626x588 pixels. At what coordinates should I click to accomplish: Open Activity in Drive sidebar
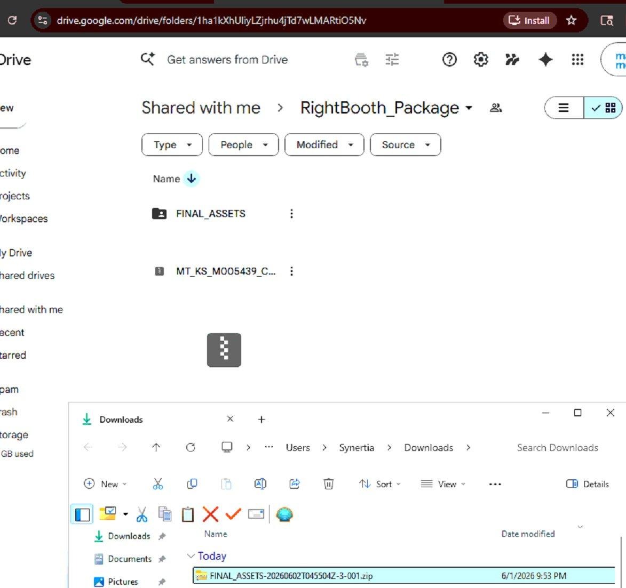[13, 173]
